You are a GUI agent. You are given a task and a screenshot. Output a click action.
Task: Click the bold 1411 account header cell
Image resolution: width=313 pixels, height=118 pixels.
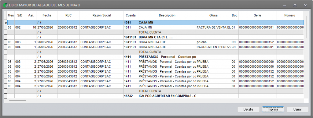131,57
